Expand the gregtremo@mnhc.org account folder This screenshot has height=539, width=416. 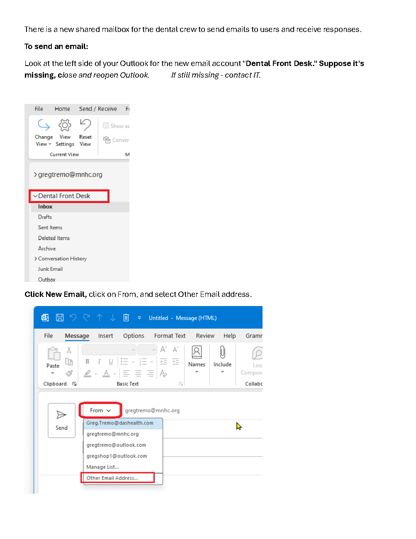coord(36,175)
